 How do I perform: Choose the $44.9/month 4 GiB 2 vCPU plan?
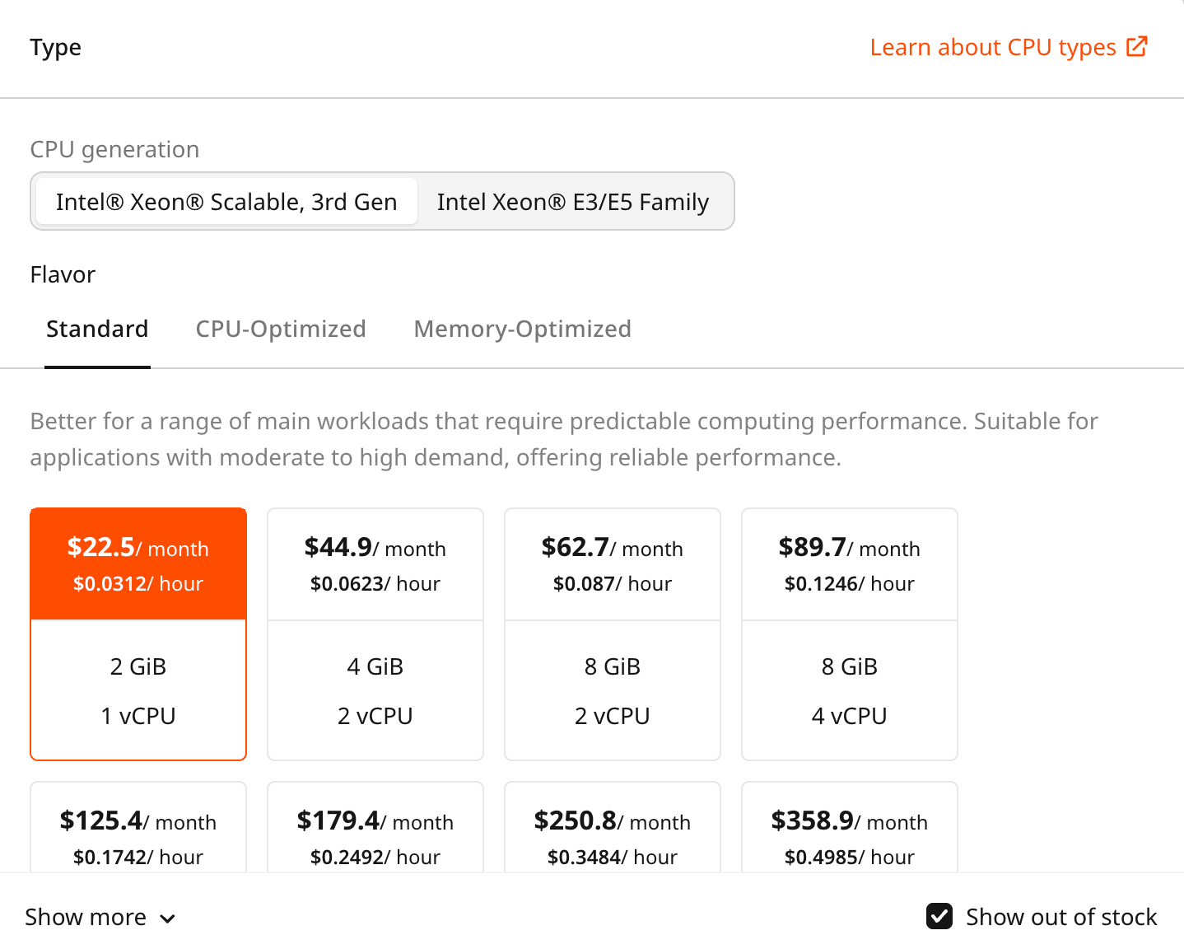tap(375, 633)
